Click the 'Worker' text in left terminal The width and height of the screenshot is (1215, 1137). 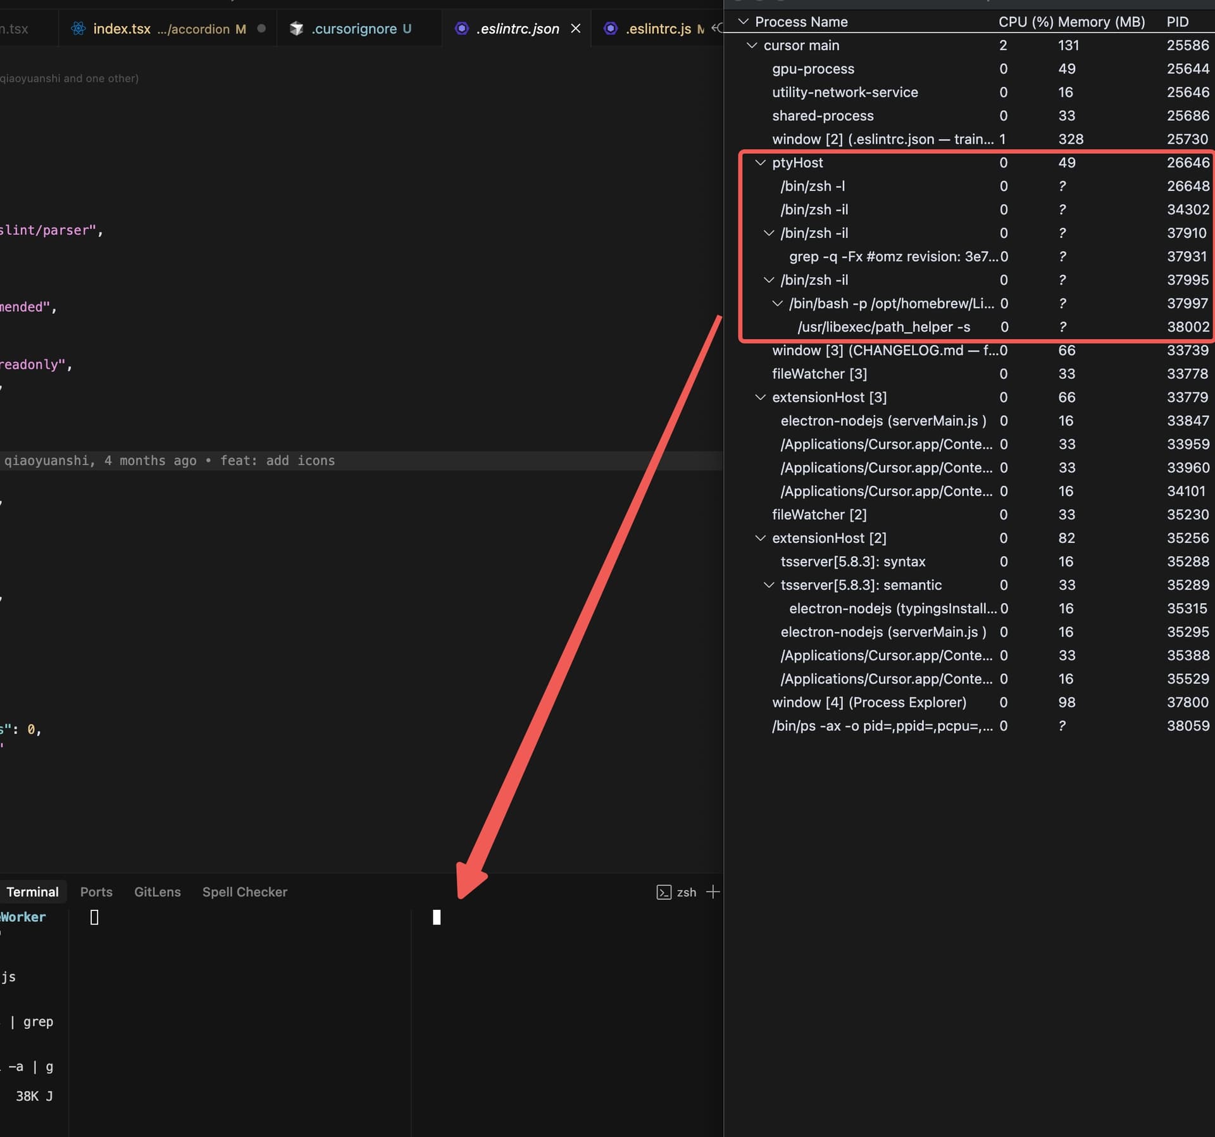pyautogui.click(x=23, y=917)
